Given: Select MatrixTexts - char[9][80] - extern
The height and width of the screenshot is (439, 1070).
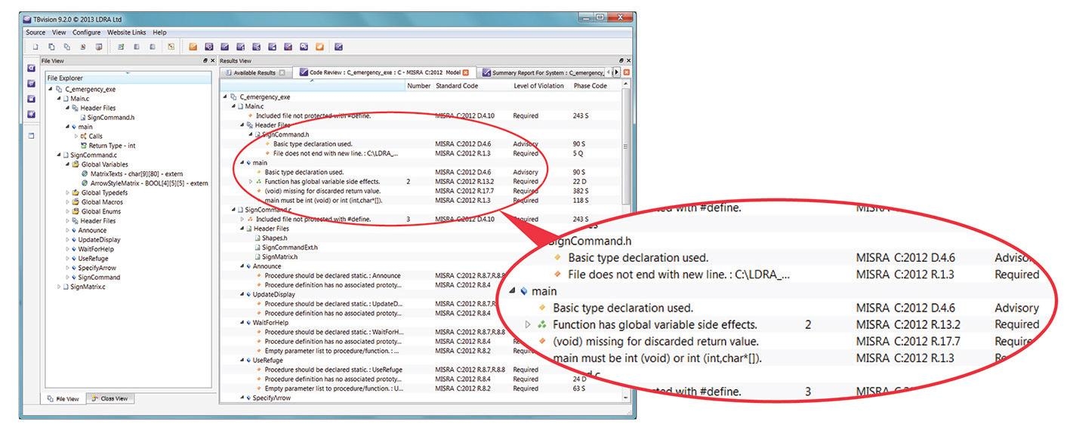Looking at the screenshot, I should (136, 173).
